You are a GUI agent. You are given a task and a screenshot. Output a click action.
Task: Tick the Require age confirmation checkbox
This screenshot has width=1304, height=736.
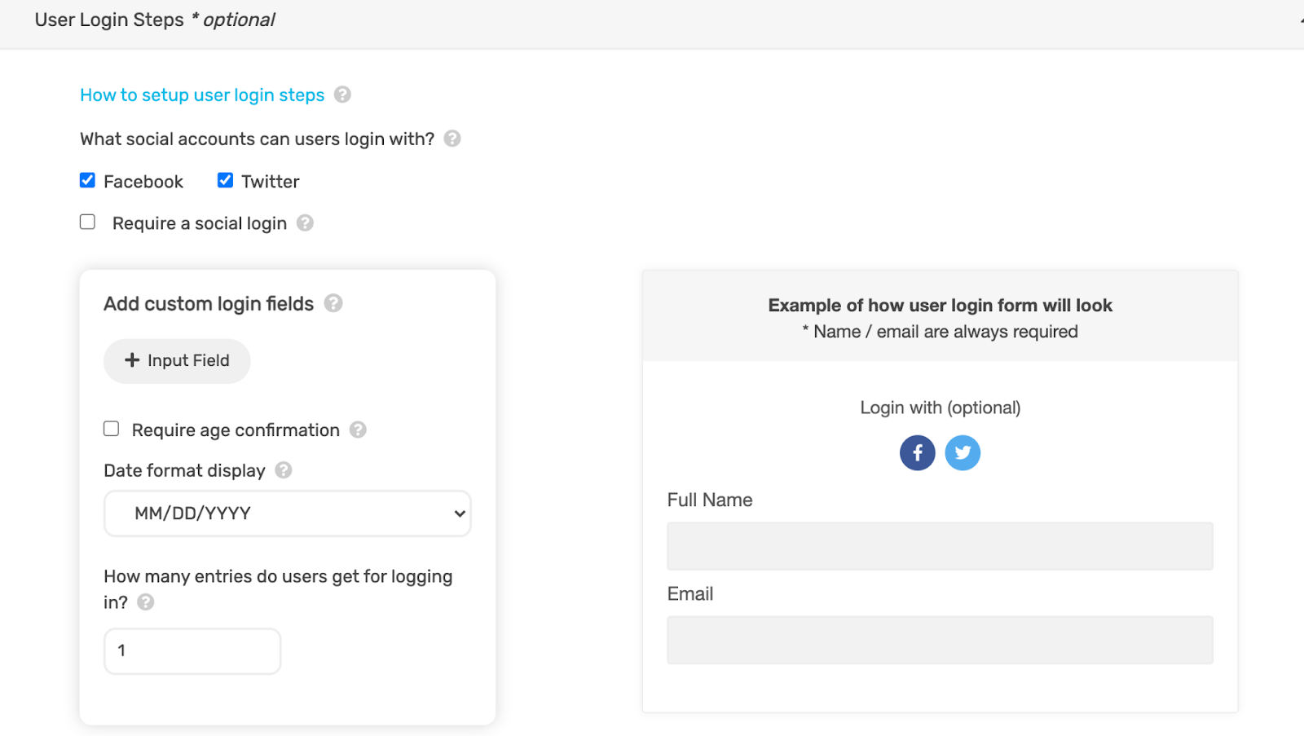click(112, 429)
